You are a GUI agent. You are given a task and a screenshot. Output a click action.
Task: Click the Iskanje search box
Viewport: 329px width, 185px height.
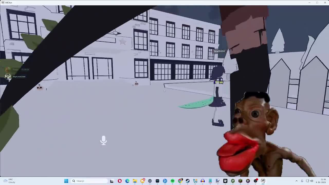click(x=89, y=181)
